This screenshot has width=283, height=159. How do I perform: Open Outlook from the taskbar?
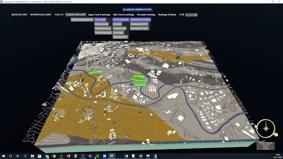[47, 156]
